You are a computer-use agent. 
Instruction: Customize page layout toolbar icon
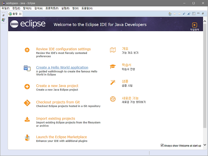(194, 14)
